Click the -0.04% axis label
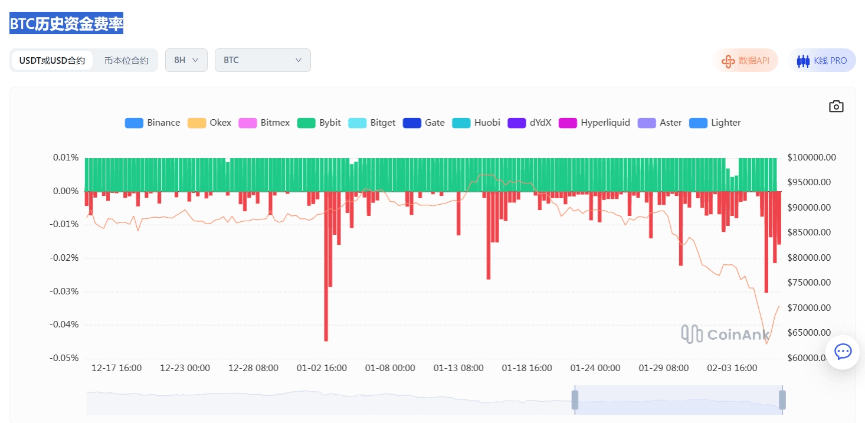The image size is (865, 423). coord(65,324)
